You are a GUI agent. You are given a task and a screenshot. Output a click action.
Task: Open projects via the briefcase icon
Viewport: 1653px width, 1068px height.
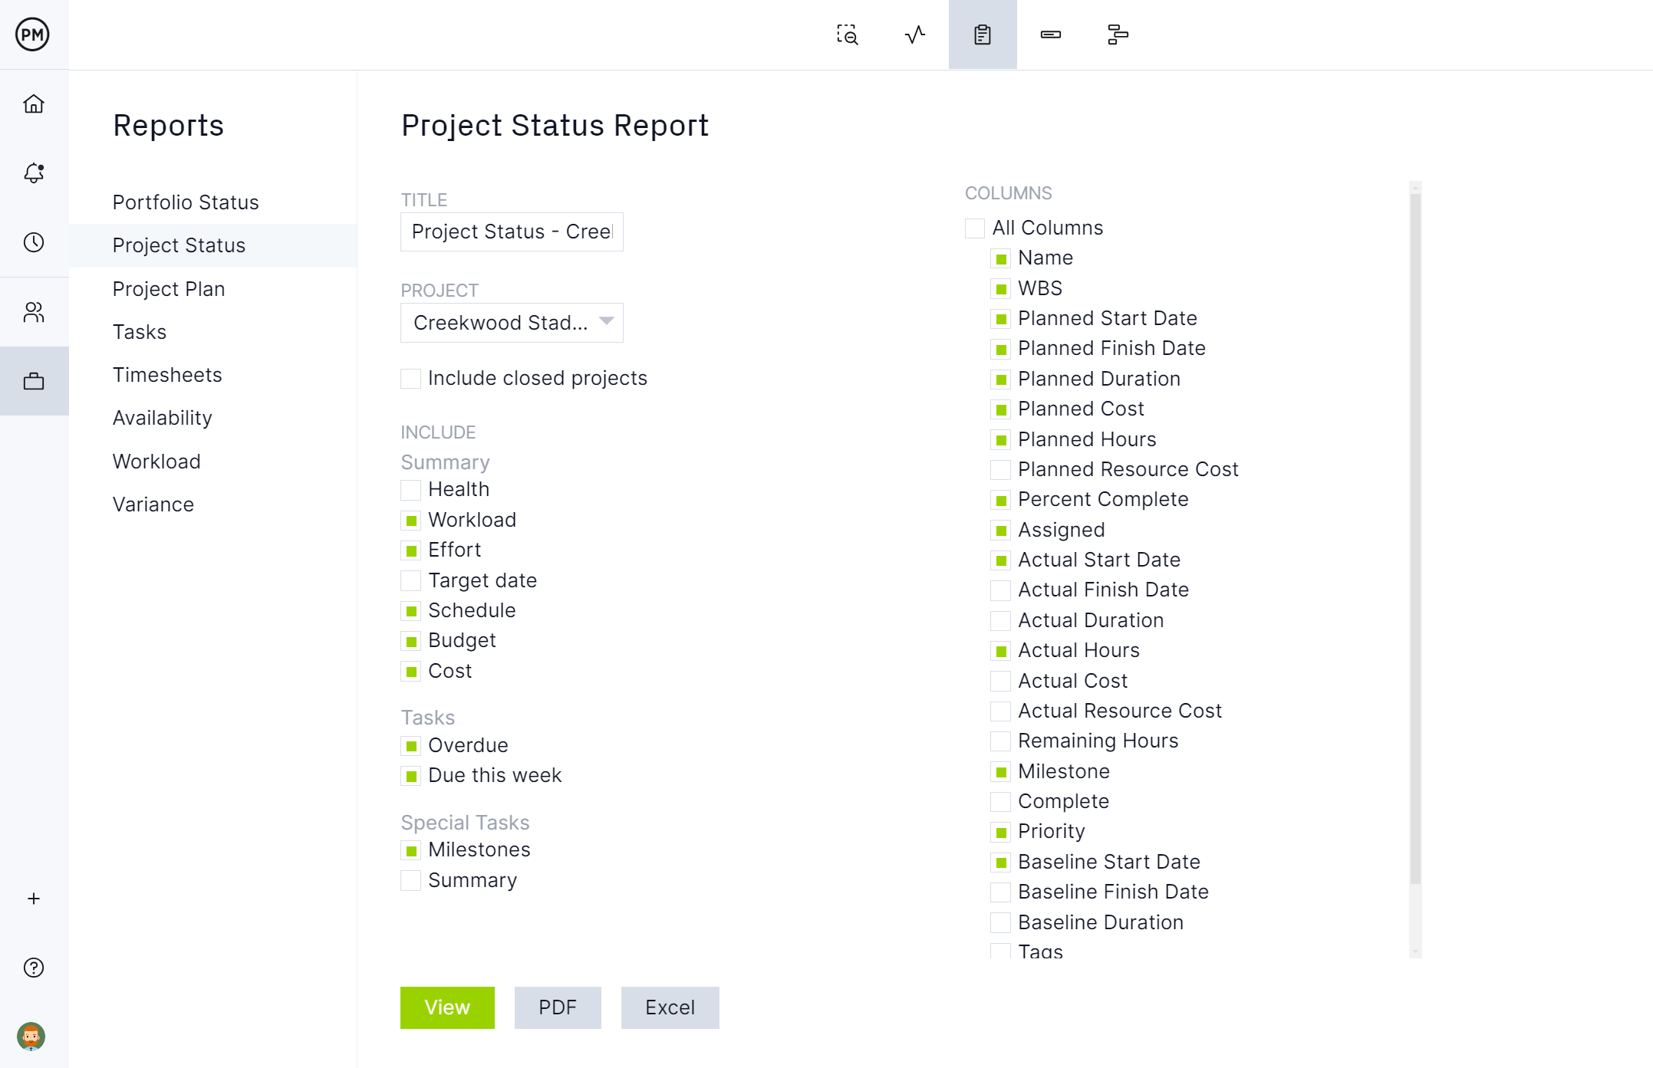point(34,380)
